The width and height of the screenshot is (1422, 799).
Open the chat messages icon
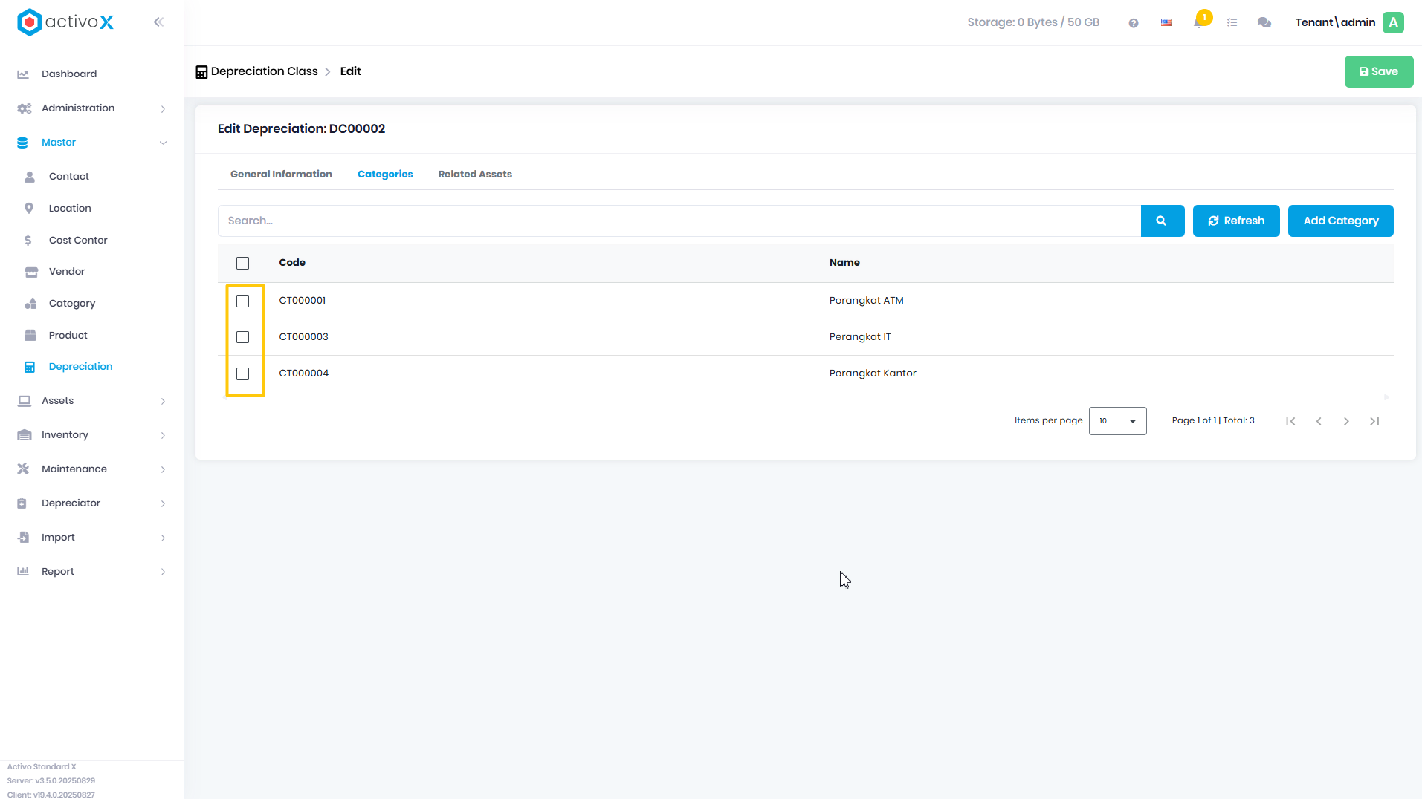pyautogui.click(x=1264, y=23)
